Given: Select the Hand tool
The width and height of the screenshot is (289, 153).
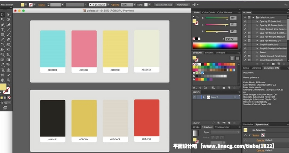Looking at the screenshot, I should point(2,80).
